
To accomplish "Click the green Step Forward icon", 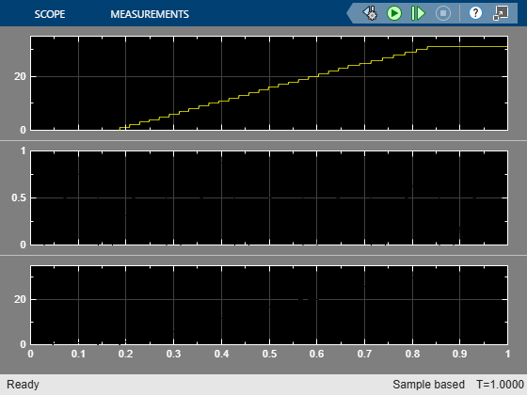I will click(418, 13).
